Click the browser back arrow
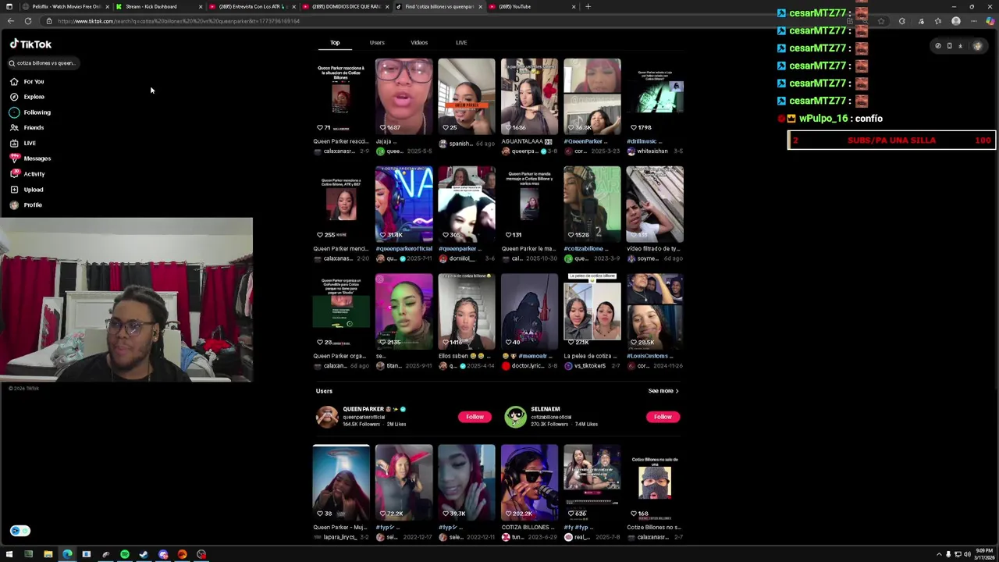This screenshot has width=999, height=562. pos(10,21)
